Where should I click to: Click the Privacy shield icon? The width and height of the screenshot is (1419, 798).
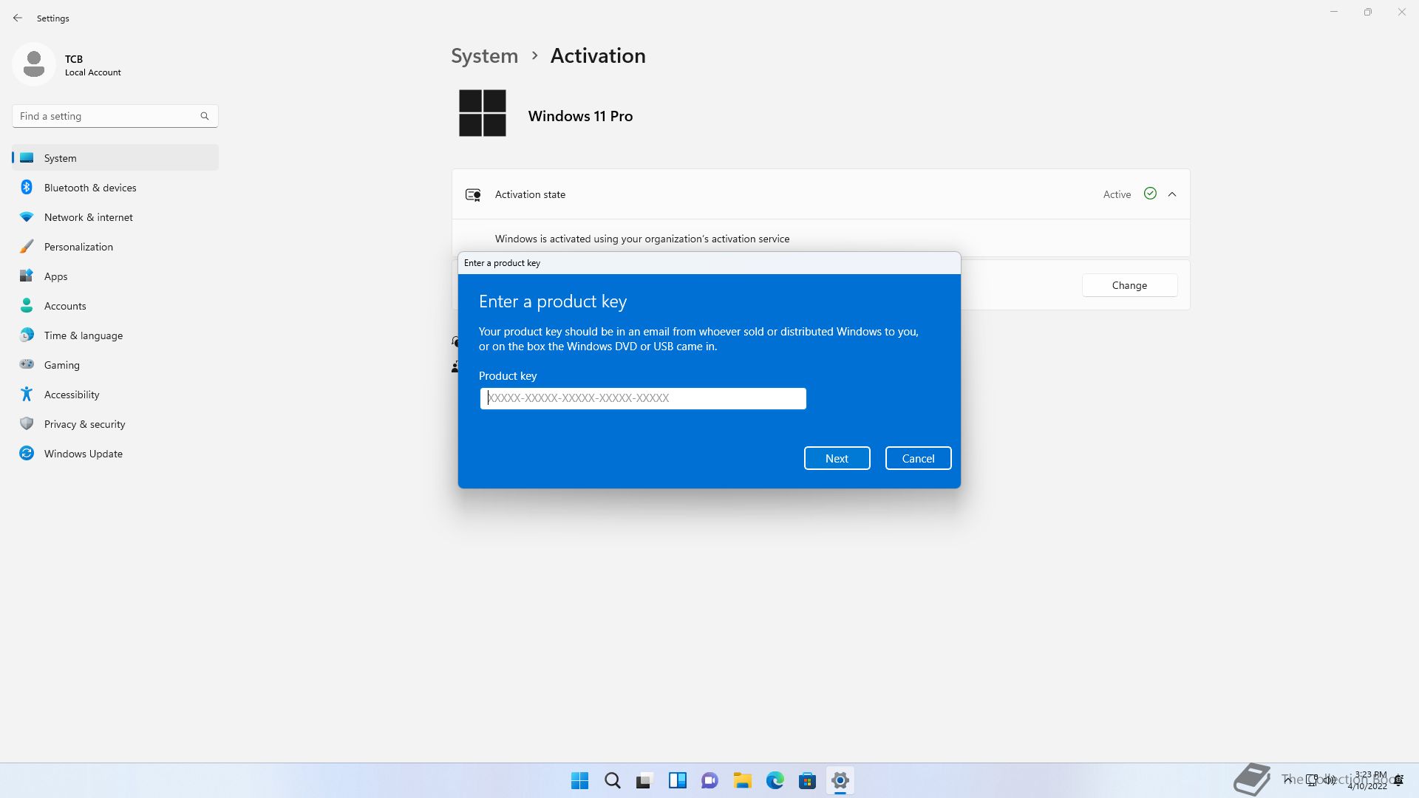click(27, 423)
